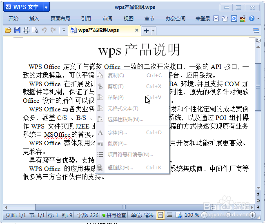Open the 开始 ribbon tab

tap(13, 18)
